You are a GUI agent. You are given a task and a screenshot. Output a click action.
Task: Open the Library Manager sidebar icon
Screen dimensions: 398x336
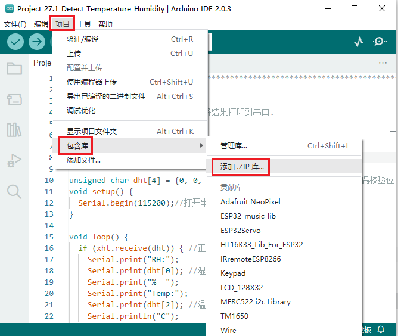(14, 130)
